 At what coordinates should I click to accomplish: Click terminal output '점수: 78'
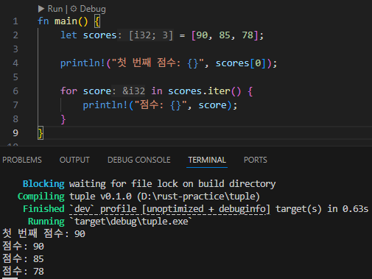23,271
